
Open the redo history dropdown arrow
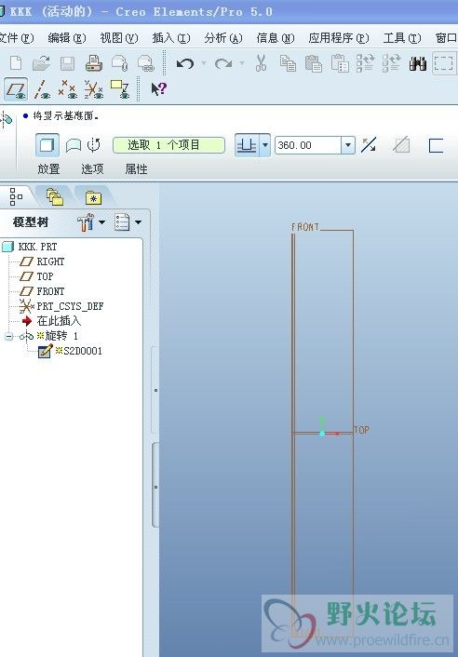coord(242,63)
